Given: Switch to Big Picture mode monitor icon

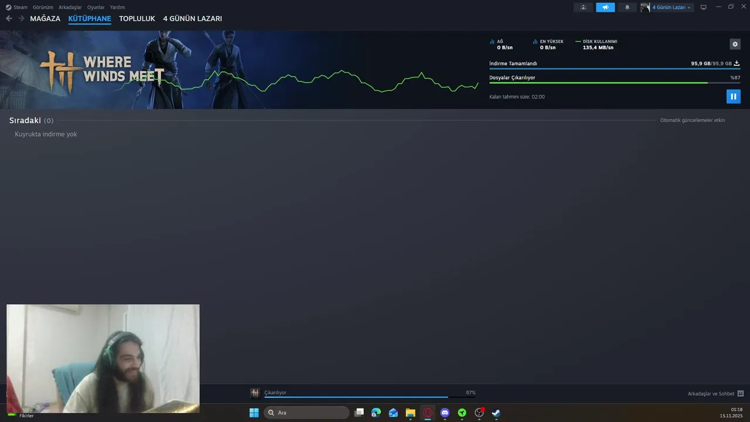Looking at the screenshot, I should (x=704, y=7).
